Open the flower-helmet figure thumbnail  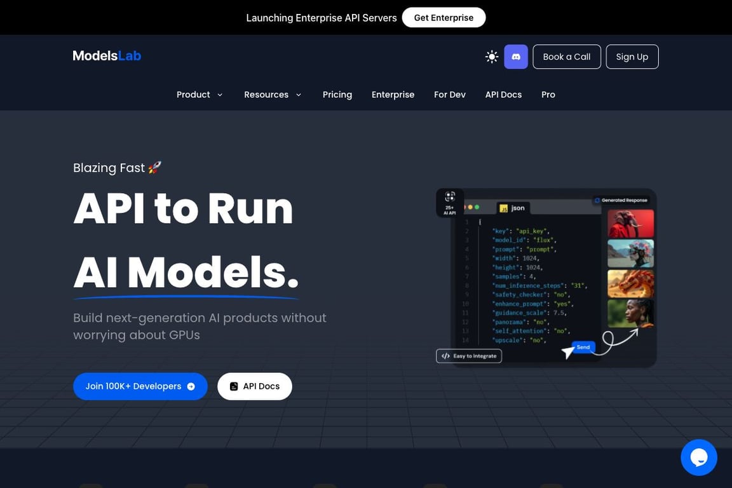point(631,254)
